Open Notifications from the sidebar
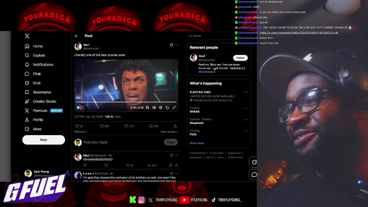Image resolution: width=368 pixels, height=207 pixels. [x=39, y=64]
